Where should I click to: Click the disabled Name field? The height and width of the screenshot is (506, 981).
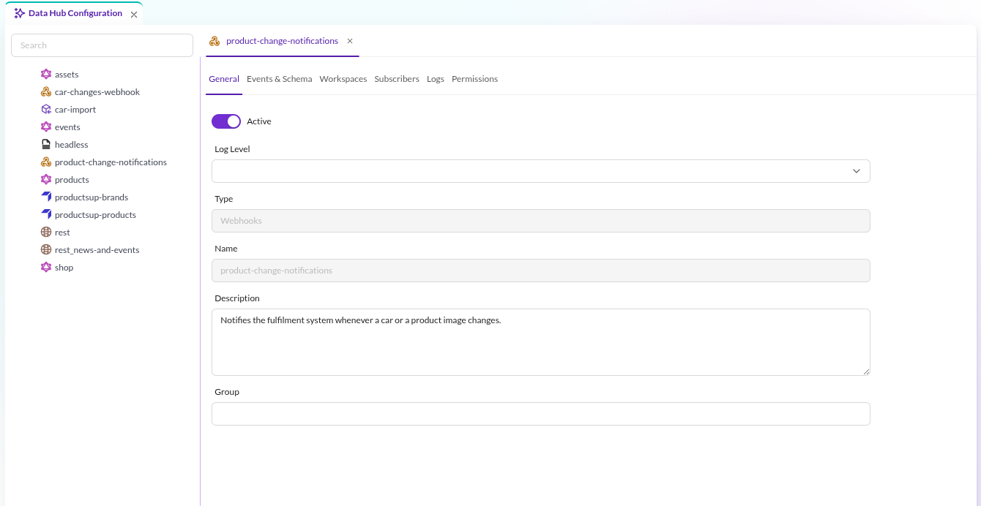pos(541,271)
